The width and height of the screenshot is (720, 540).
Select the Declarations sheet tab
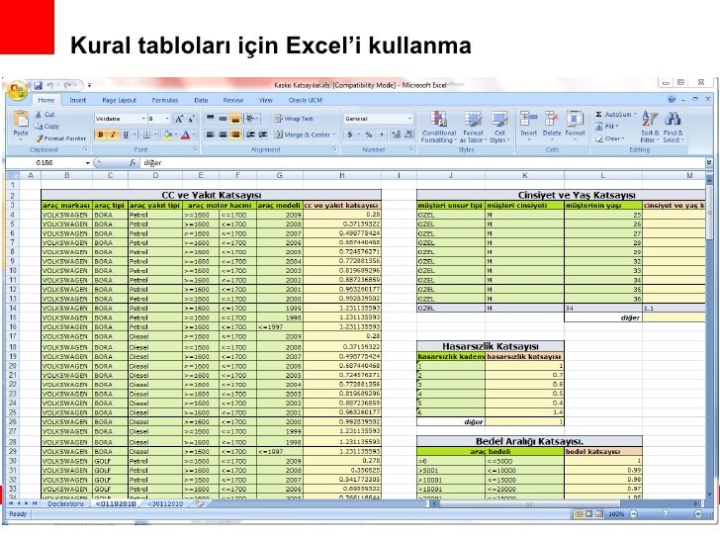coord(65,503)
